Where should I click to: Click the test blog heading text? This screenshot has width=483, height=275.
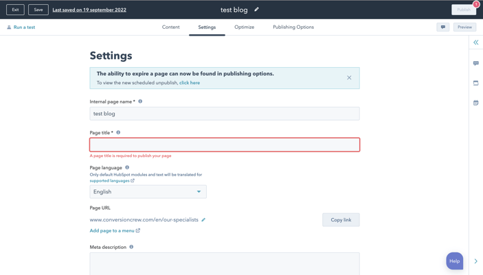pos(234,10)
